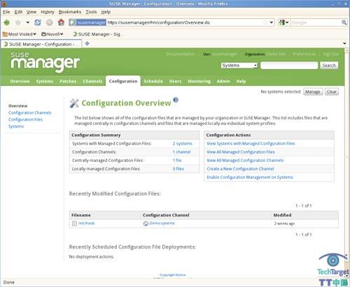The width and height of the screenshot is (350, 287).
Task: Open the list all tabs dropdown
Action: (x=344, y=43)
